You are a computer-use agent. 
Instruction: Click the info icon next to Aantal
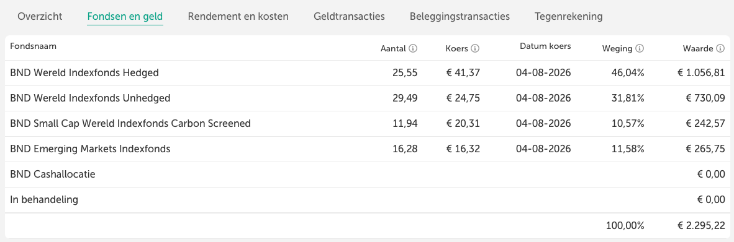413,48
